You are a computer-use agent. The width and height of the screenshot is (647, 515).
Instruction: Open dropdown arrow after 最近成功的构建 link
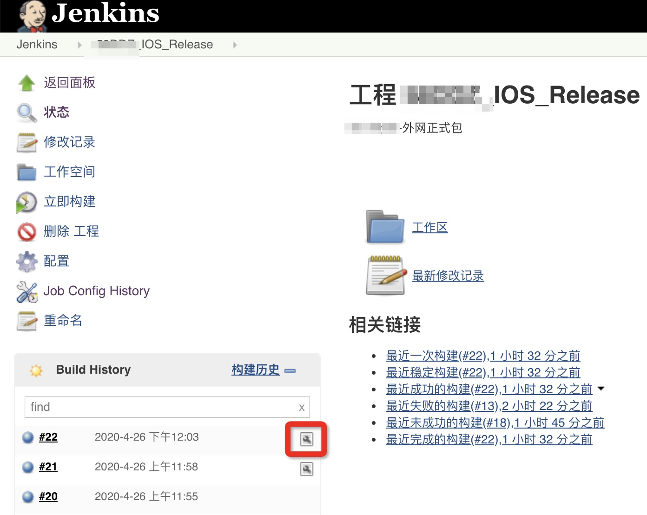601,389
